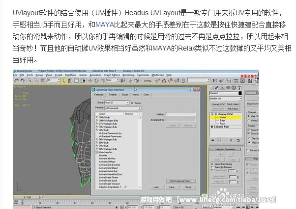Image resolution: width=296 pixels, height=209 pixels.
Task: Open the Utilities hammer panel icon
Action: pyautogui.click(x=239, y=88)
